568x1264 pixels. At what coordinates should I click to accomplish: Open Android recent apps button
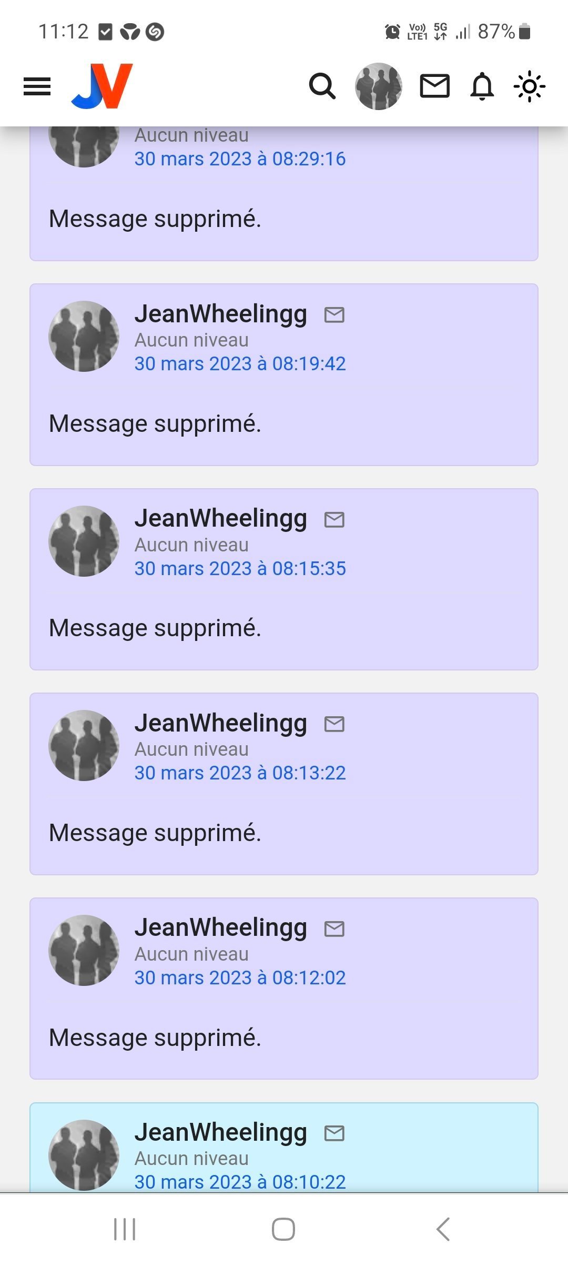coord(125,1229)
